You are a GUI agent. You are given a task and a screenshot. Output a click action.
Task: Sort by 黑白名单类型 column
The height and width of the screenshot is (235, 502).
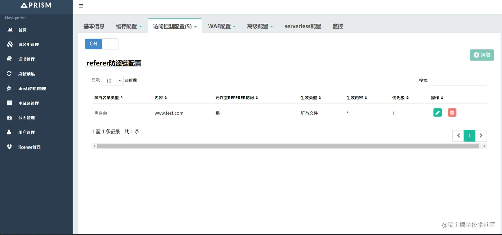[108, 98]
